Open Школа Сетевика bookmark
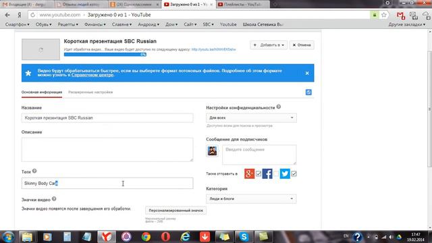432x243 pixels. [x=263, y=24]
